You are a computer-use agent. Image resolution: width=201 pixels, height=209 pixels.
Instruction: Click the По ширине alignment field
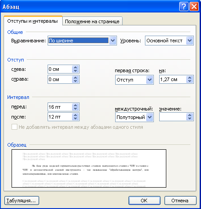79,41
